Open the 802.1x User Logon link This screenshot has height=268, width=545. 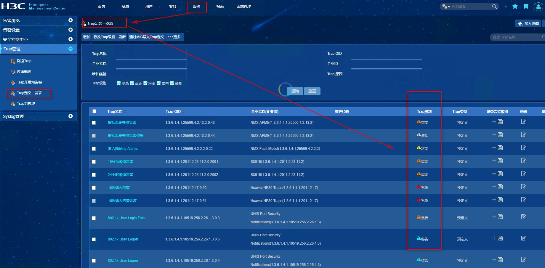coord(123,261)
